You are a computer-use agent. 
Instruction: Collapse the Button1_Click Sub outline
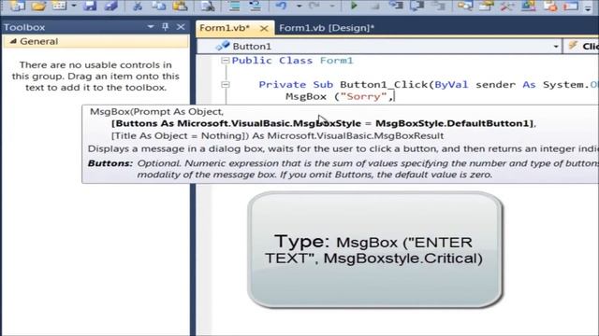pyautogui.click(x=226, y=84)
